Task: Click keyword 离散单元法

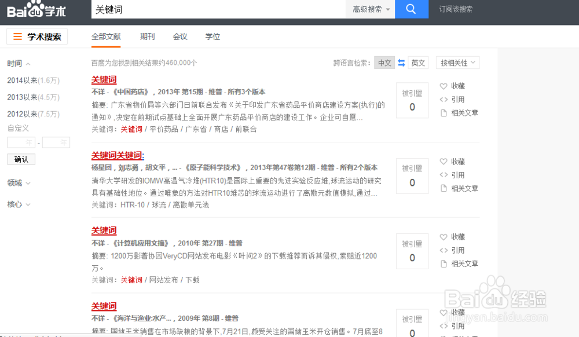Action: pos(191,205)
